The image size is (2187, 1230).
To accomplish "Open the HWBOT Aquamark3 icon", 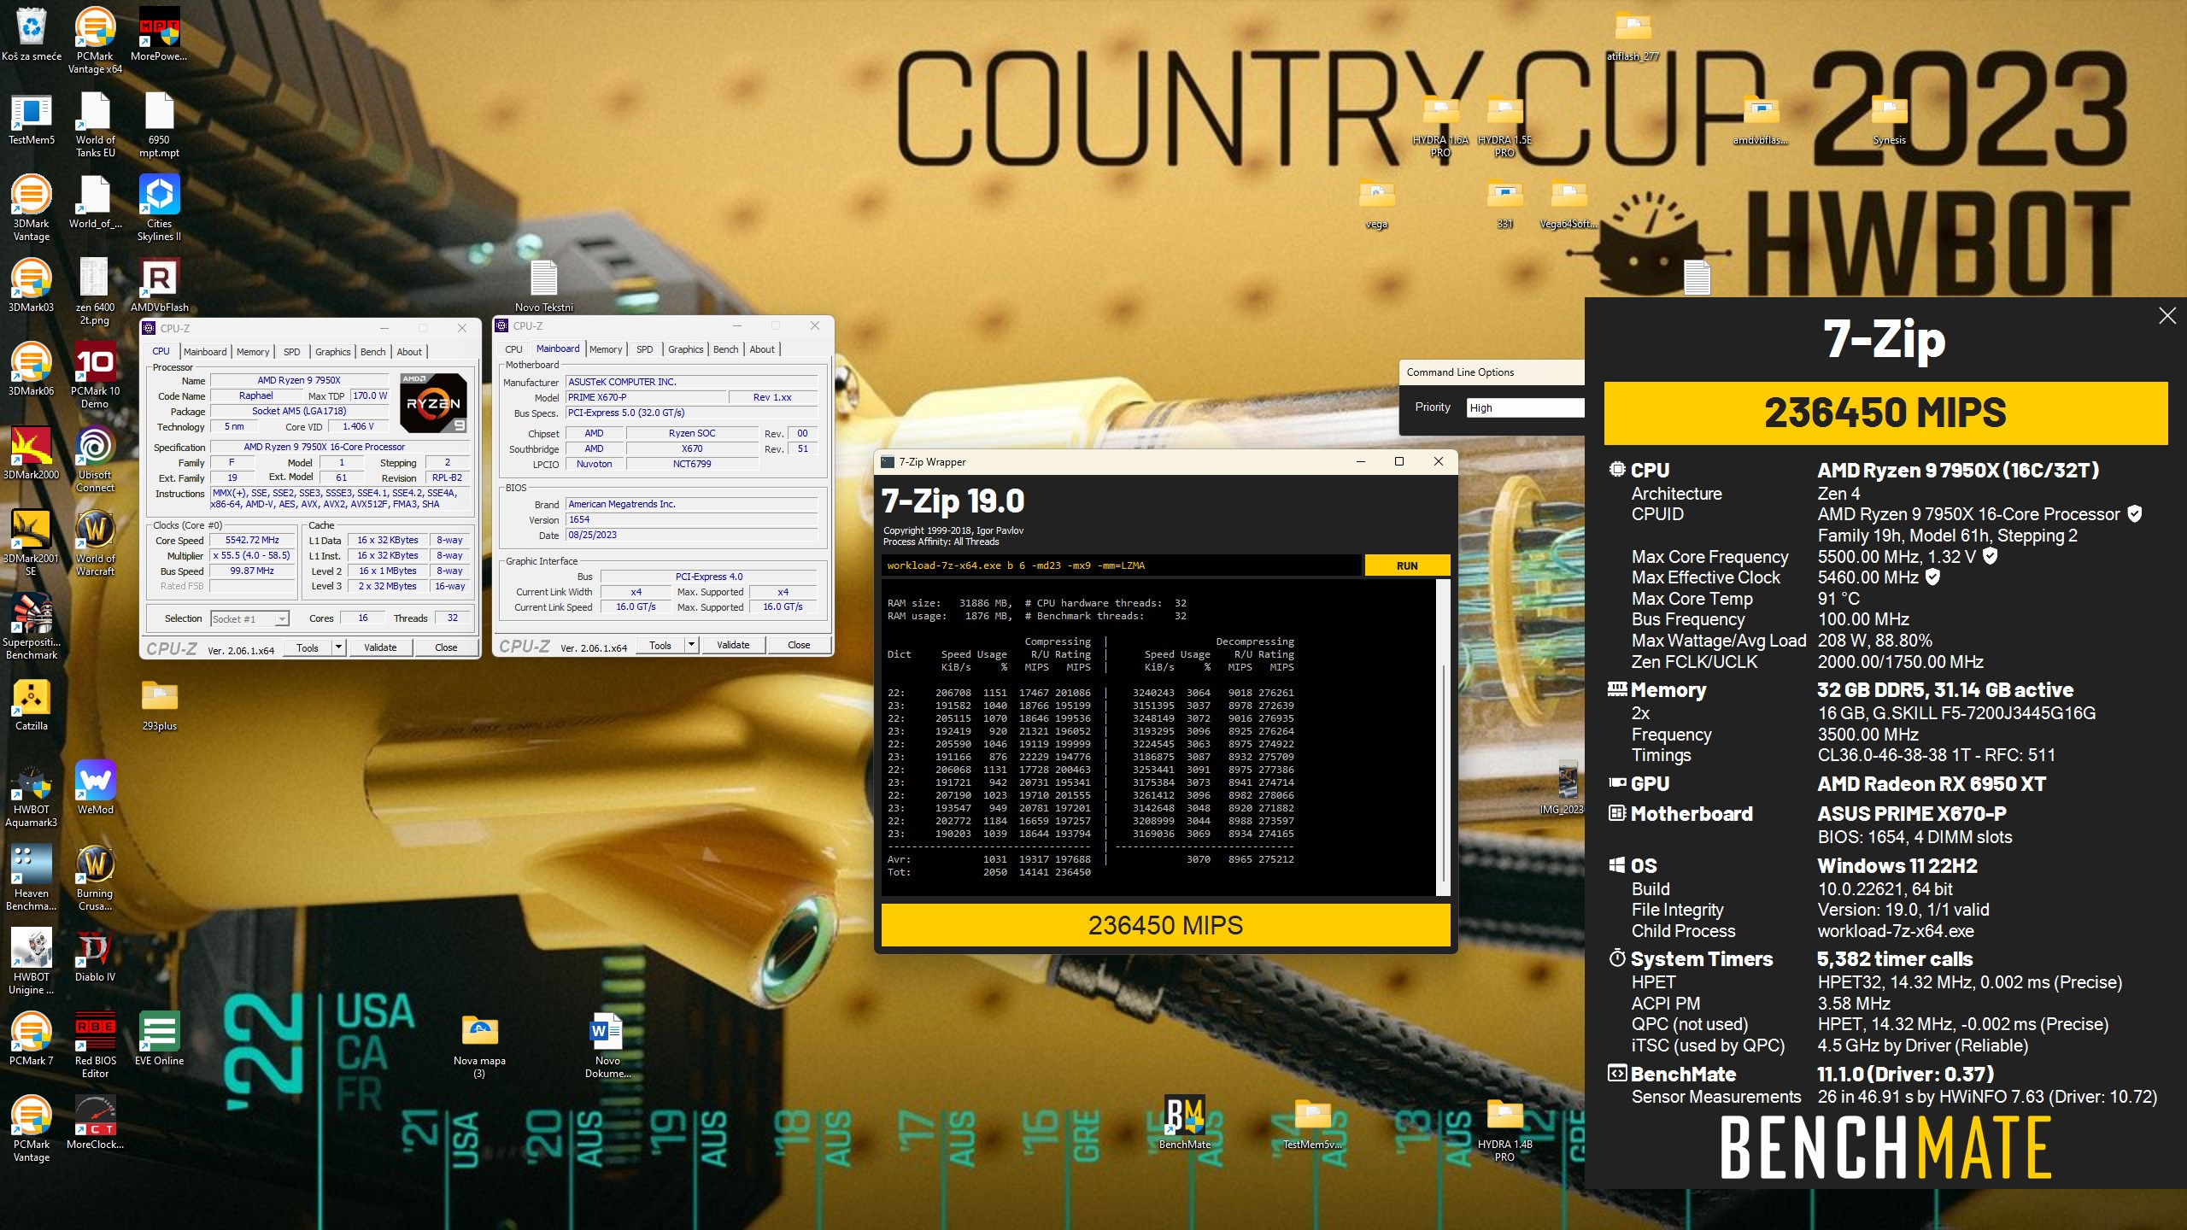I will click(32, 794).
